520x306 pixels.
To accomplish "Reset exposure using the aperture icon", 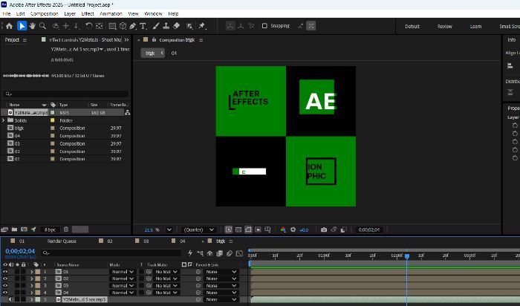I will [x=293, y=229].
